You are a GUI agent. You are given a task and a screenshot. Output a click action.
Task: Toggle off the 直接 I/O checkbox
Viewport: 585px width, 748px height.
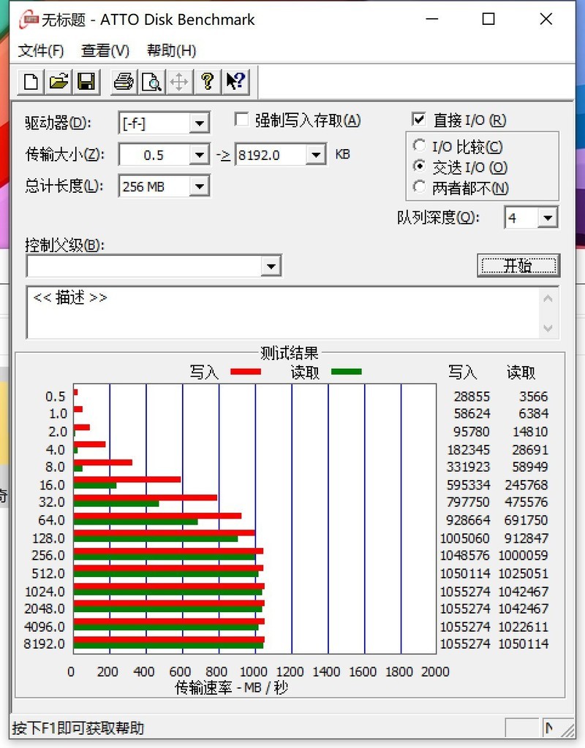(x=420, y=119)
